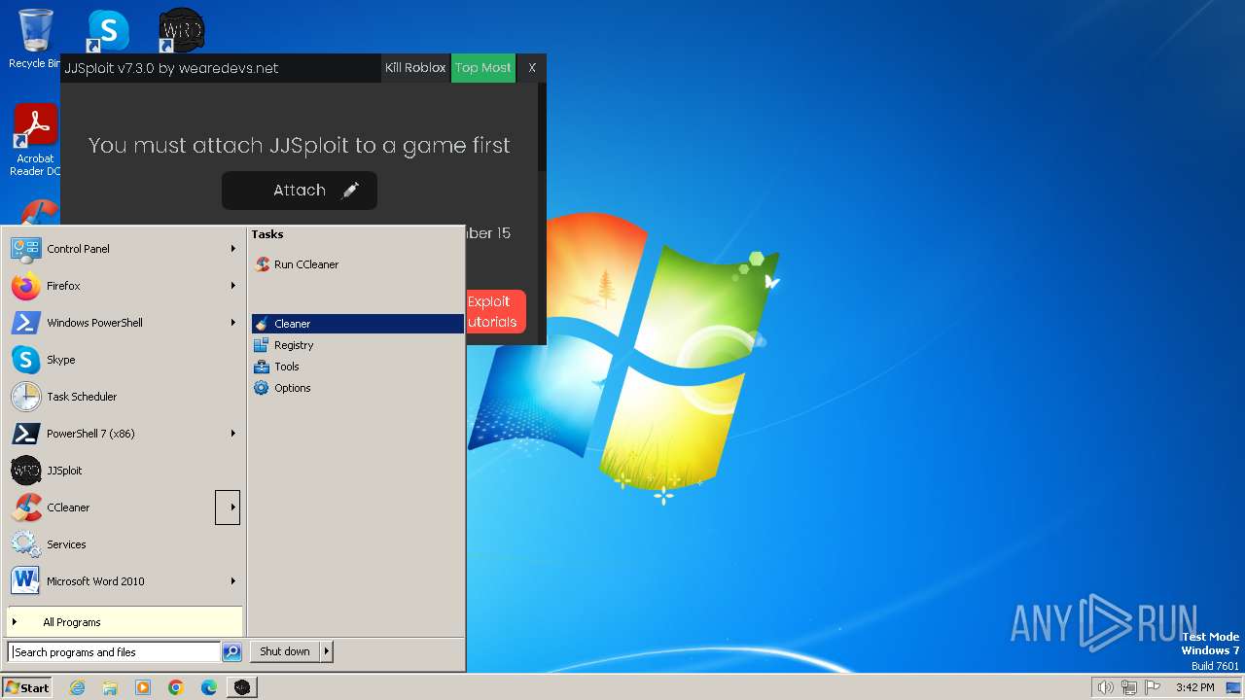Launch Skype from the Start menu list
The image size is (1245, 700).
(x=124, y=360)
